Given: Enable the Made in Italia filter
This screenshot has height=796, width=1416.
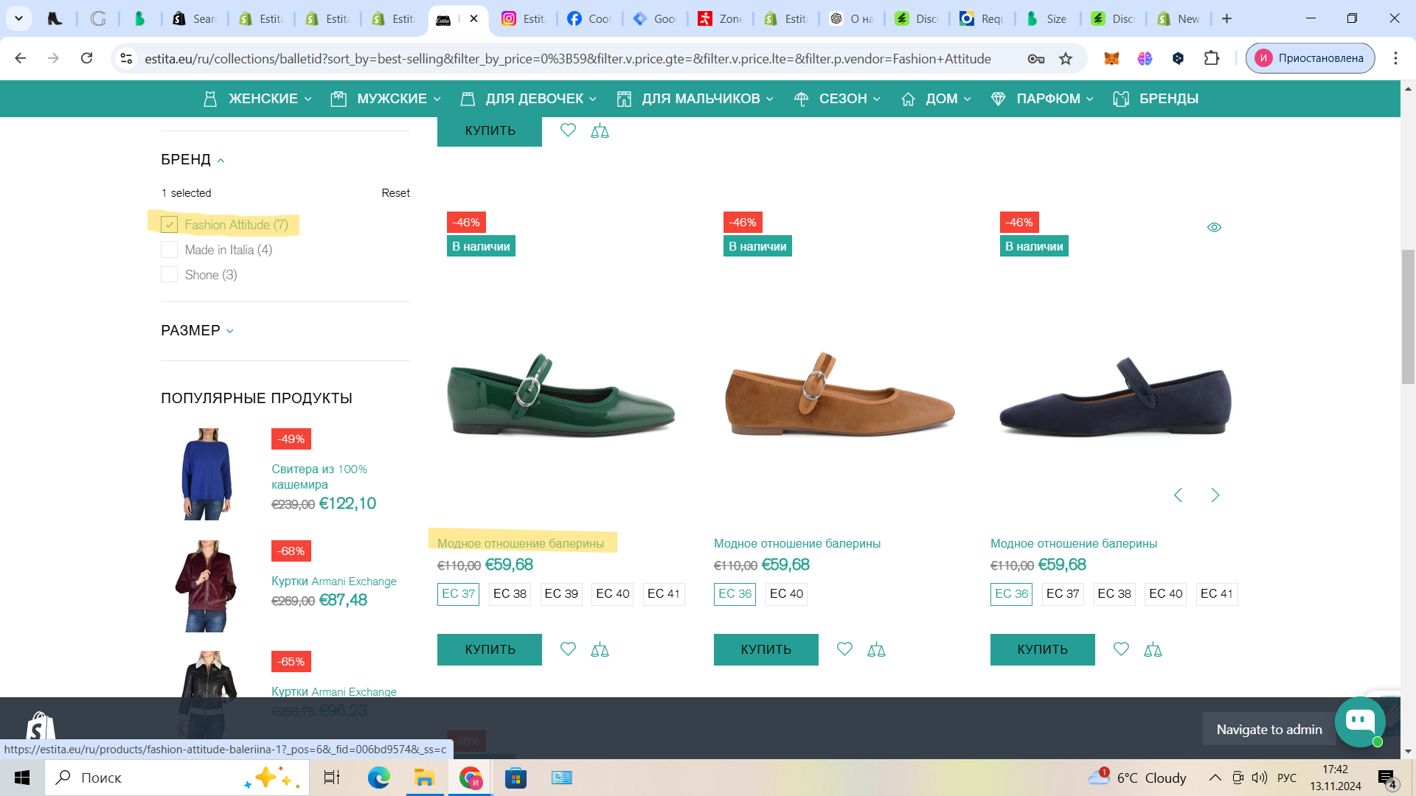Looking at the screenshot, I should pos(170,250).
